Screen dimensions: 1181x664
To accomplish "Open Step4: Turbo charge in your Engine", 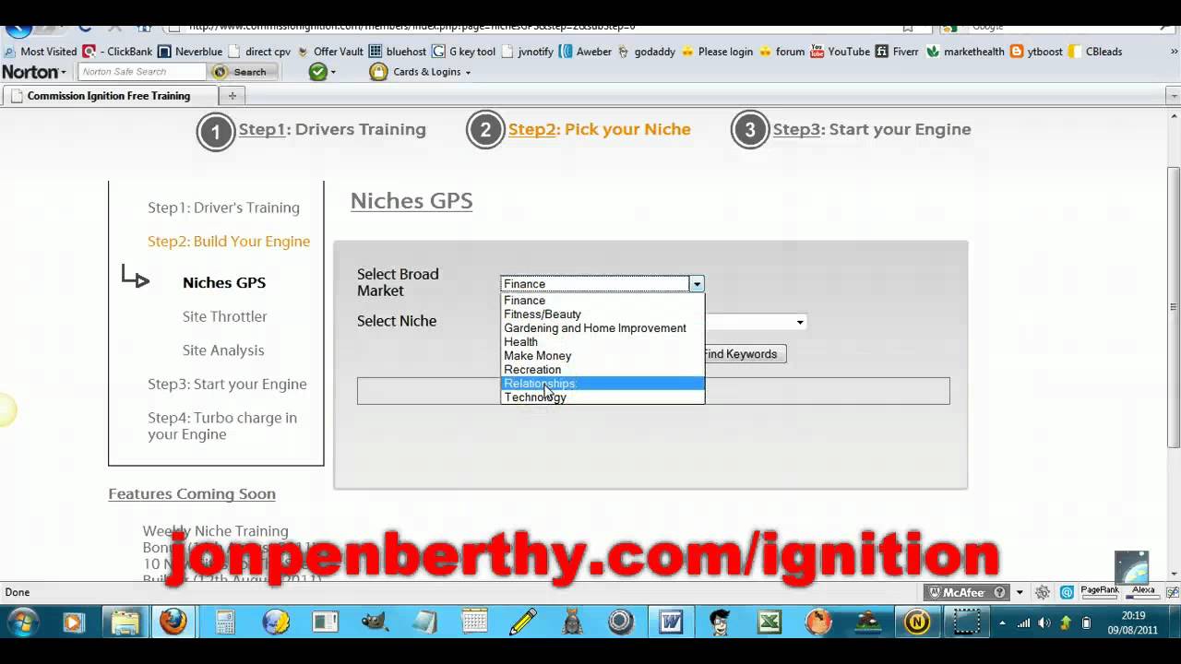I will (x=222, y=426).
